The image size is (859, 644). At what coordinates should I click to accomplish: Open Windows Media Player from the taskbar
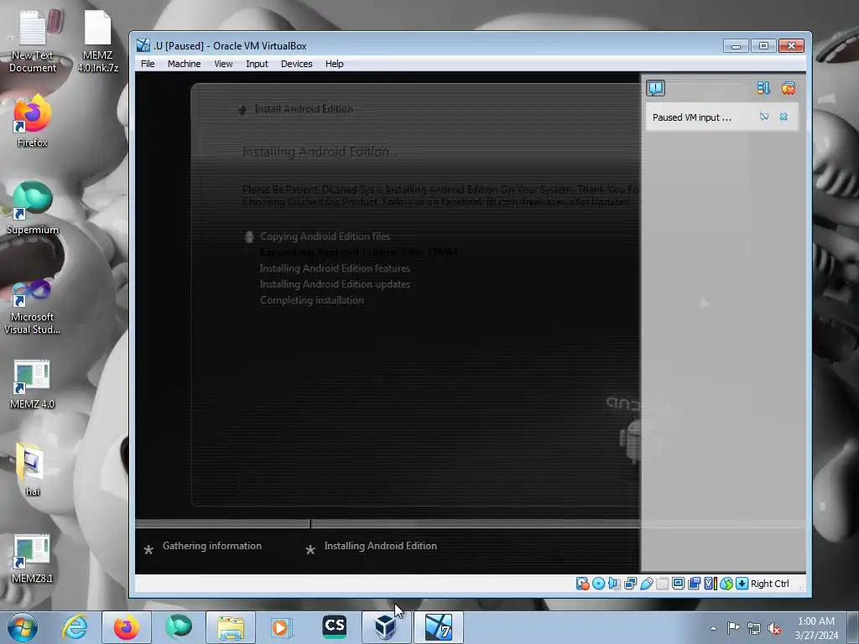pyautogui.click(x=282, y=627)
